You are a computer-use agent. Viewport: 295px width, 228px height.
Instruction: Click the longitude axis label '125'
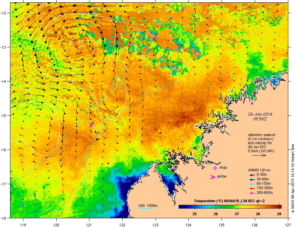[x=222, y=225]
